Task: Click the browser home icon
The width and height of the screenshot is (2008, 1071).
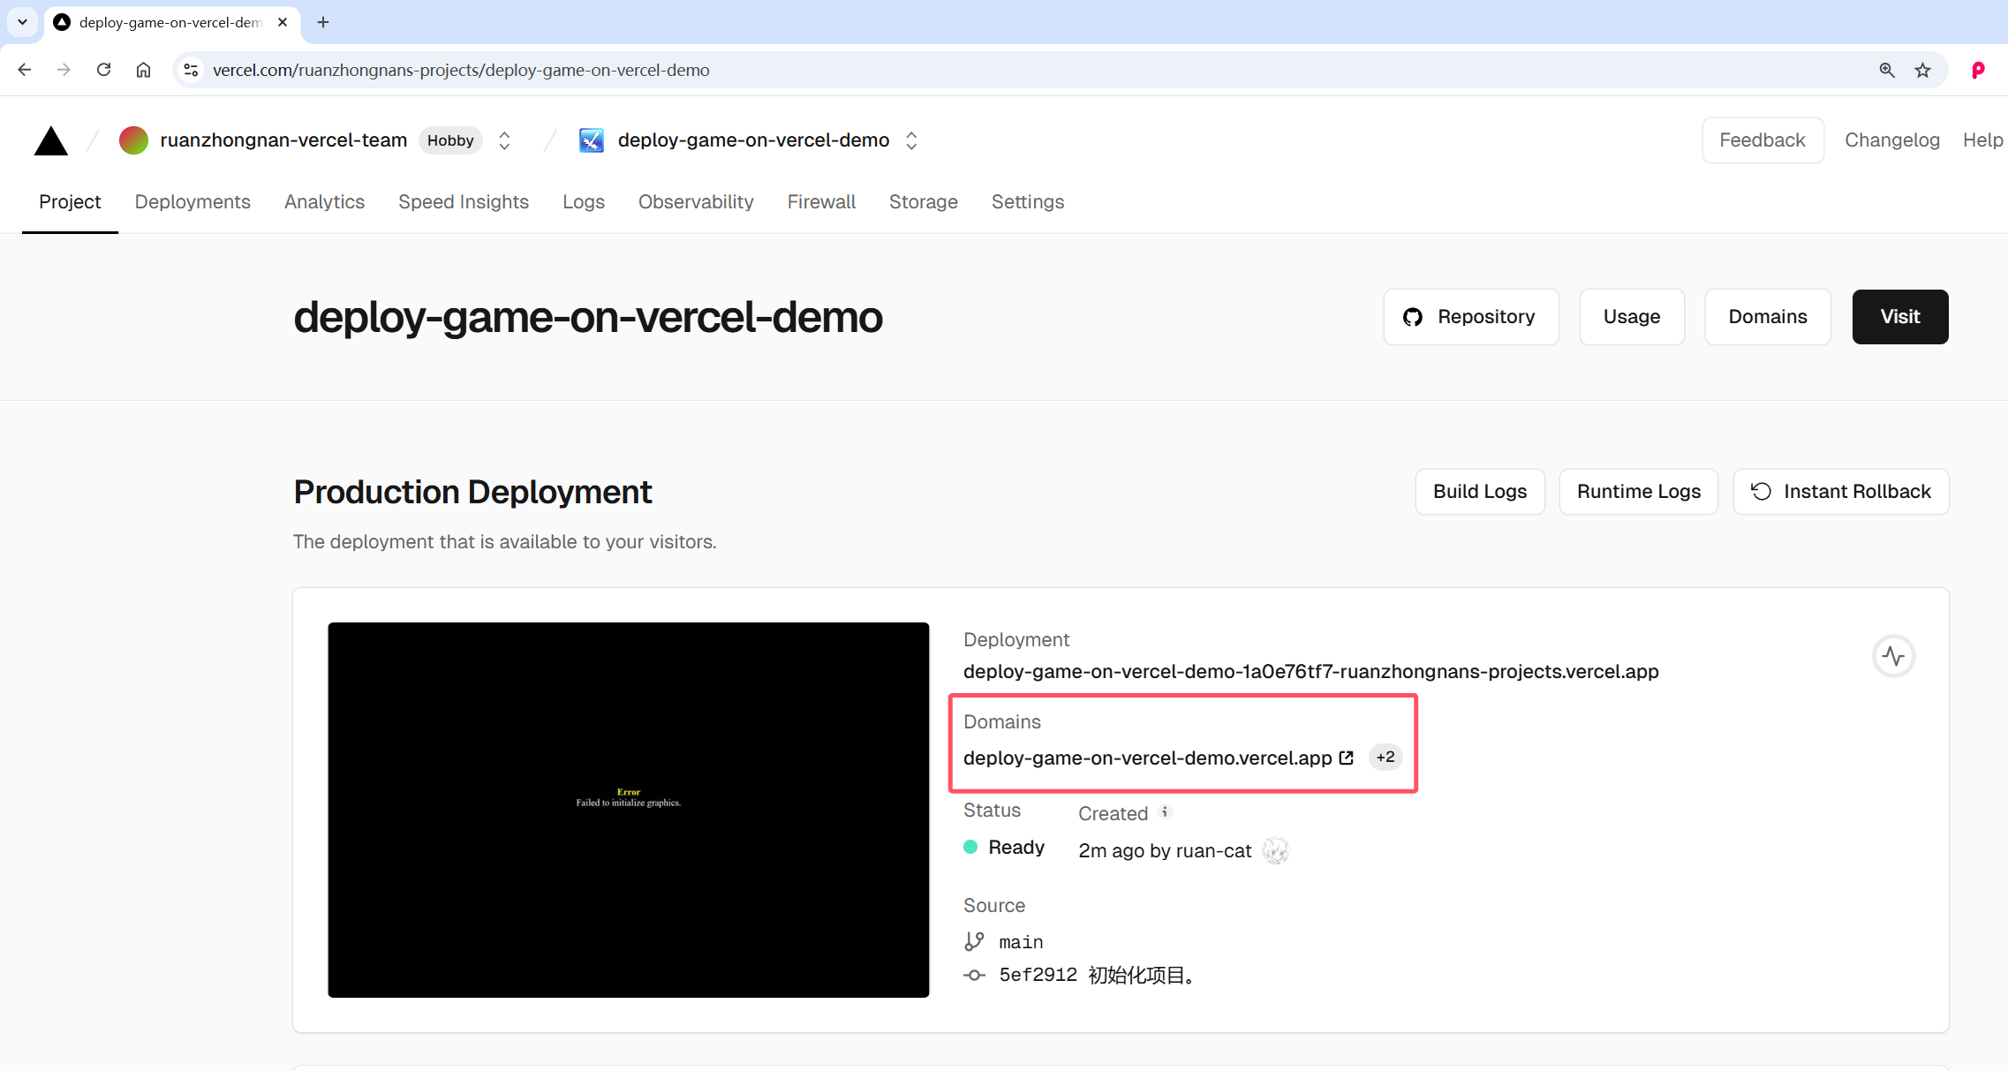Action: (x=143, y=70)
